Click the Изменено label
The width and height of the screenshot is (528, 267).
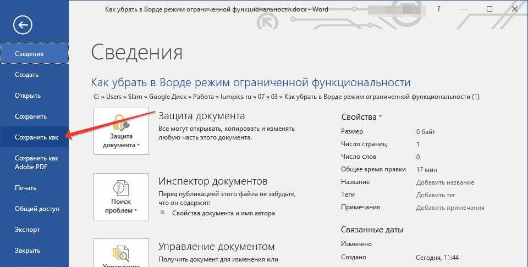(356, 244)
